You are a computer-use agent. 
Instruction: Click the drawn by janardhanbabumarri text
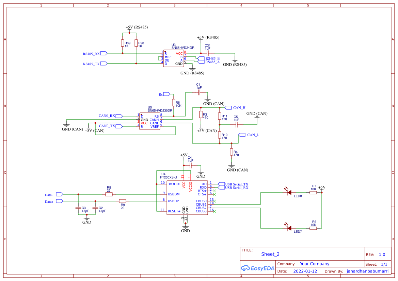(x=367, y=271)
